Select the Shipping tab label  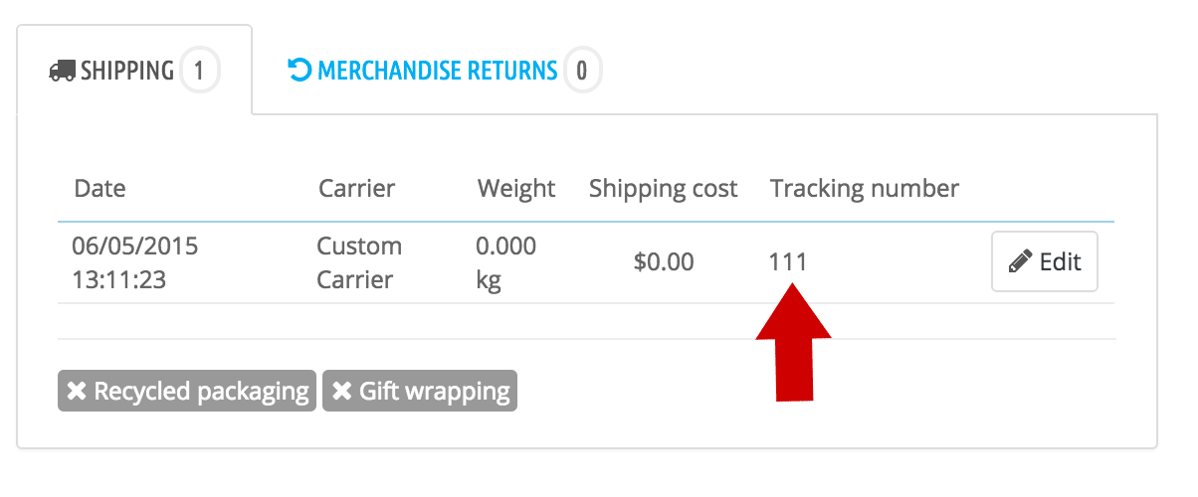[127, 72]
